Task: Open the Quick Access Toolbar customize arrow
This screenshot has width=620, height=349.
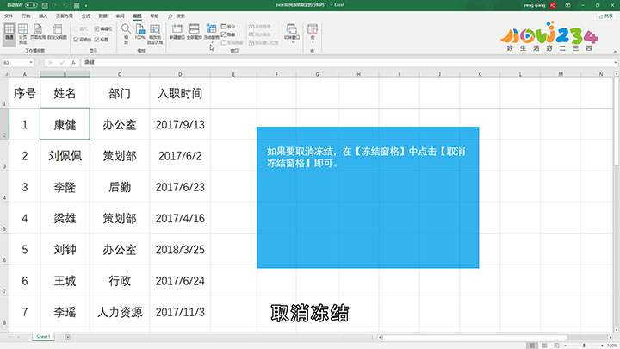Action: [x=86, y=5]
